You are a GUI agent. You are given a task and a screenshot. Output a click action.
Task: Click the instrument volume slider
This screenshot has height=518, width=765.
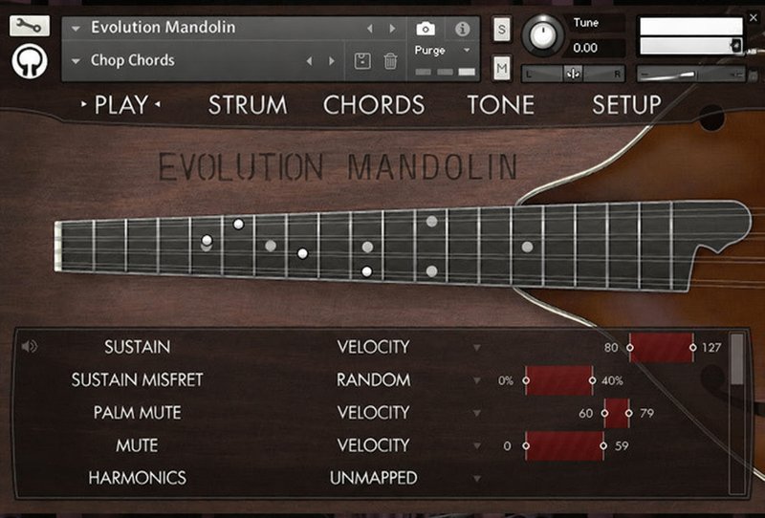[690, 75]
